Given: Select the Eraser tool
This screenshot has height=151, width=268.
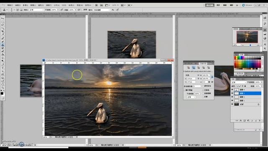Looking at the screenshot, I should click(3, 51).
